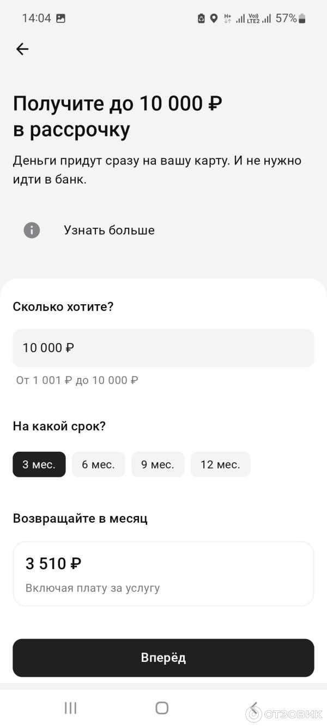The image size is (327, 728).
Task: Select the 3 мес. term option
Action: tap(39, 465)
